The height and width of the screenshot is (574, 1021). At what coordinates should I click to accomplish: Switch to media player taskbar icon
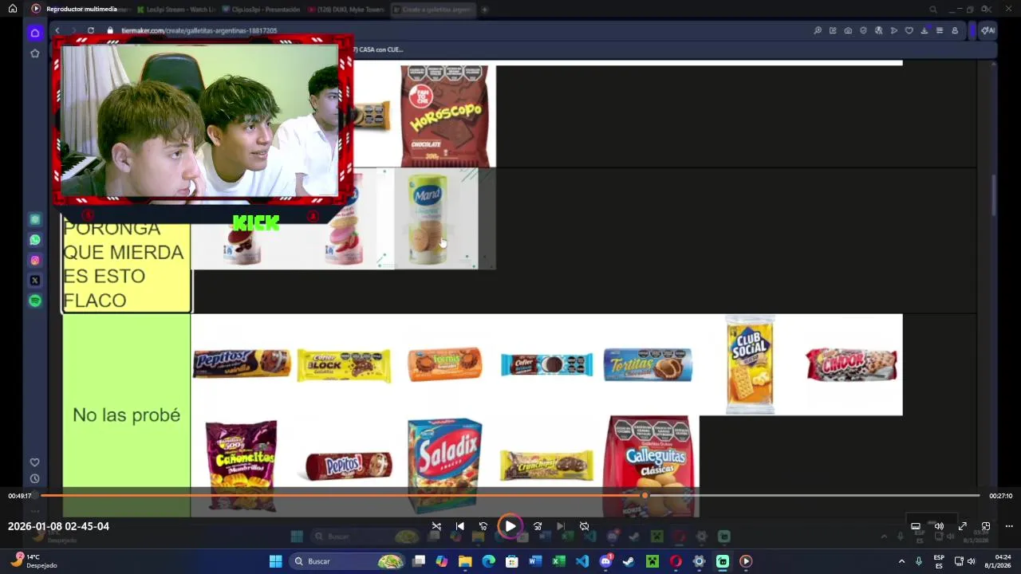click(x=746, y=561)
